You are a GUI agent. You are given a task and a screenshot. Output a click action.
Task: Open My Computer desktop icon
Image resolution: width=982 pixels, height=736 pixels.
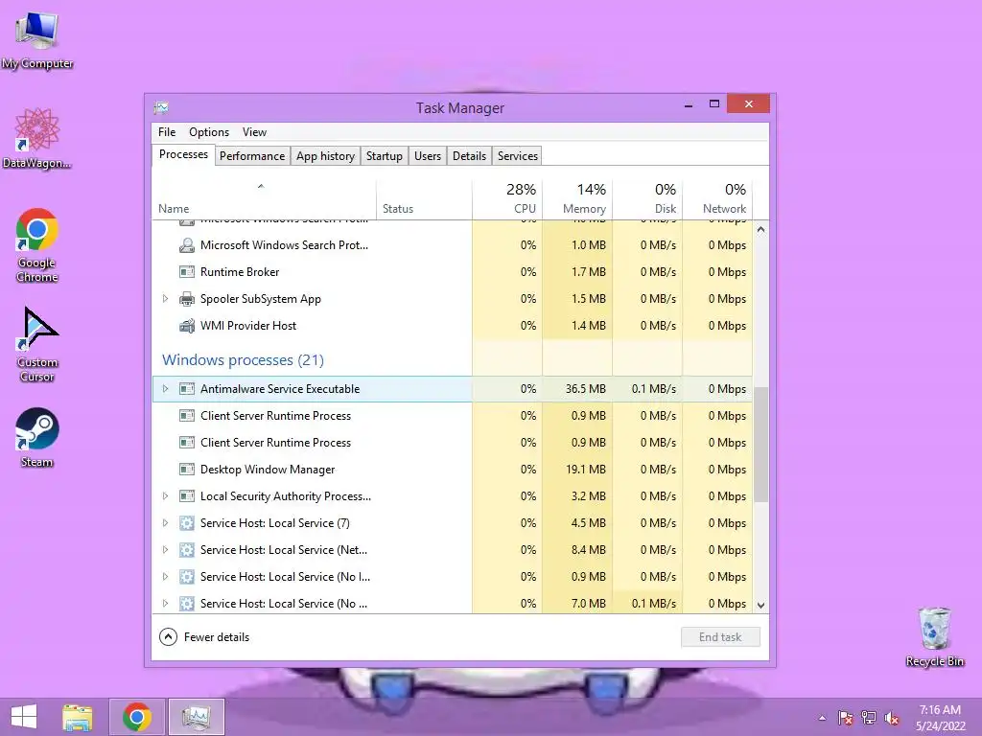click(x=37, y=39)
